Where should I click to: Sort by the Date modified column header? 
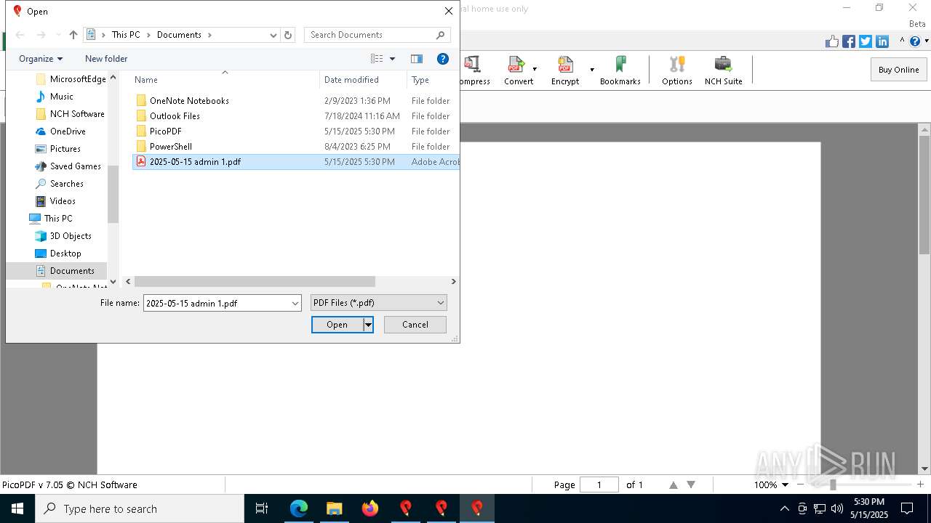[364, 80]
